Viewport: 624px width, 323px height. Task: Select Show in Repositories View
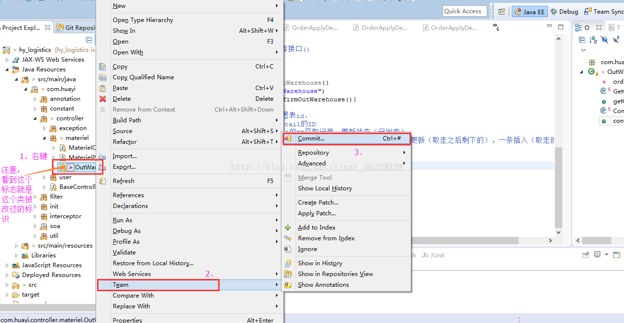pos(346,274)
